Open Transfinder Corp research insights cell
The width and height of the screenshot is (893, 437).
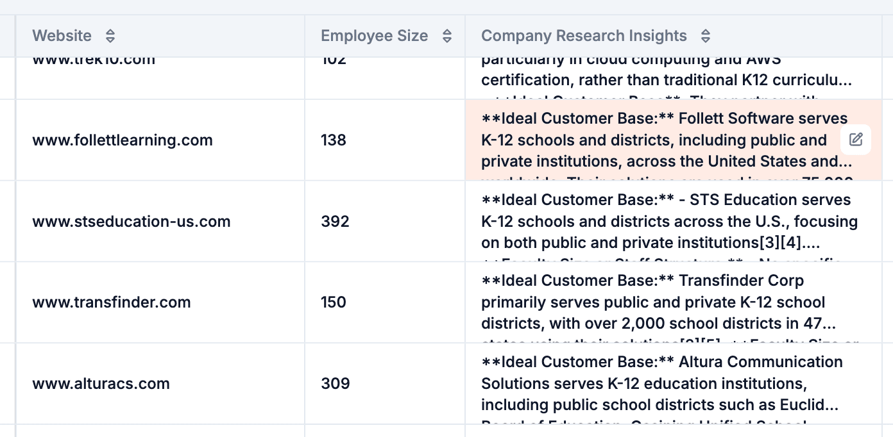coord(674,302)
